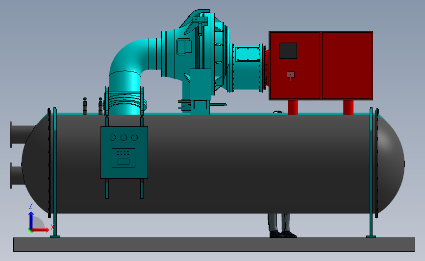425x261 pixels.
Task: Click the small rectangular display on teal panel
Action: (124, 162)
